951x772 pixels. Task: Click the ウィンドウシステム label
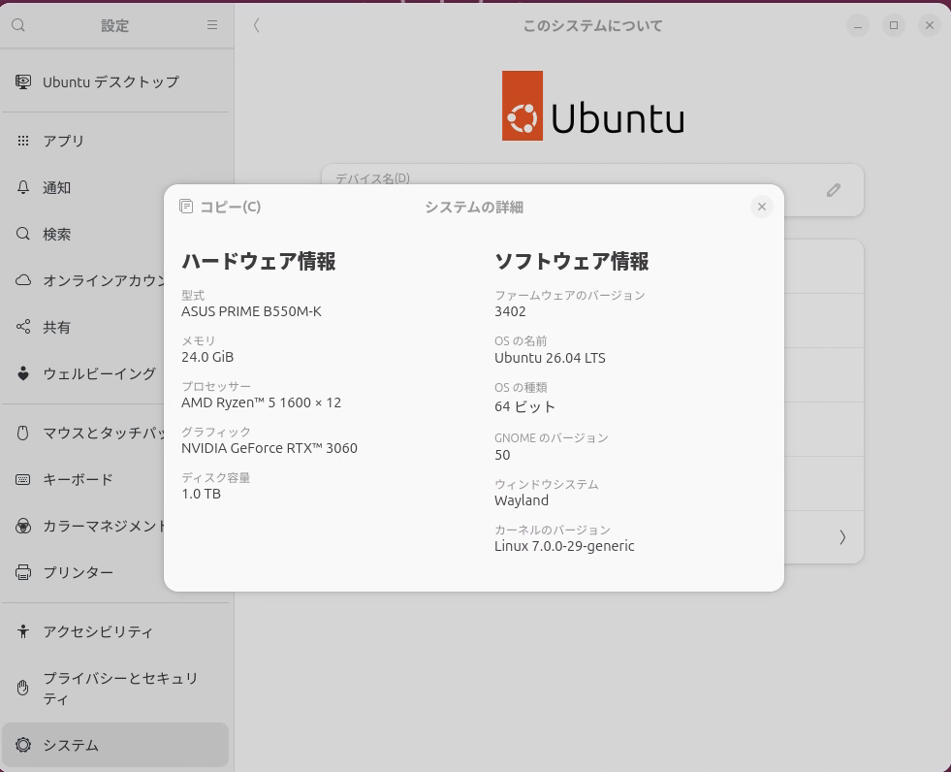tap(546, 484)
